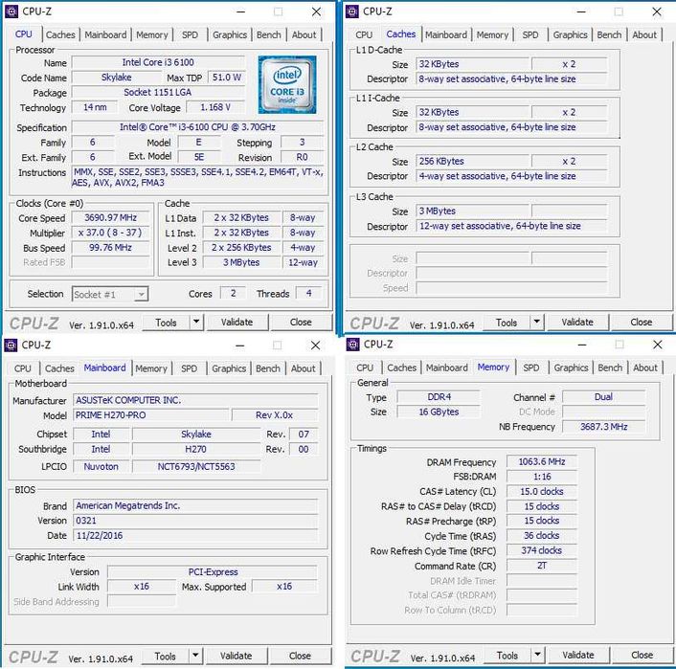Open Tools dropdown arrow in Caches window

click(537, 322)
